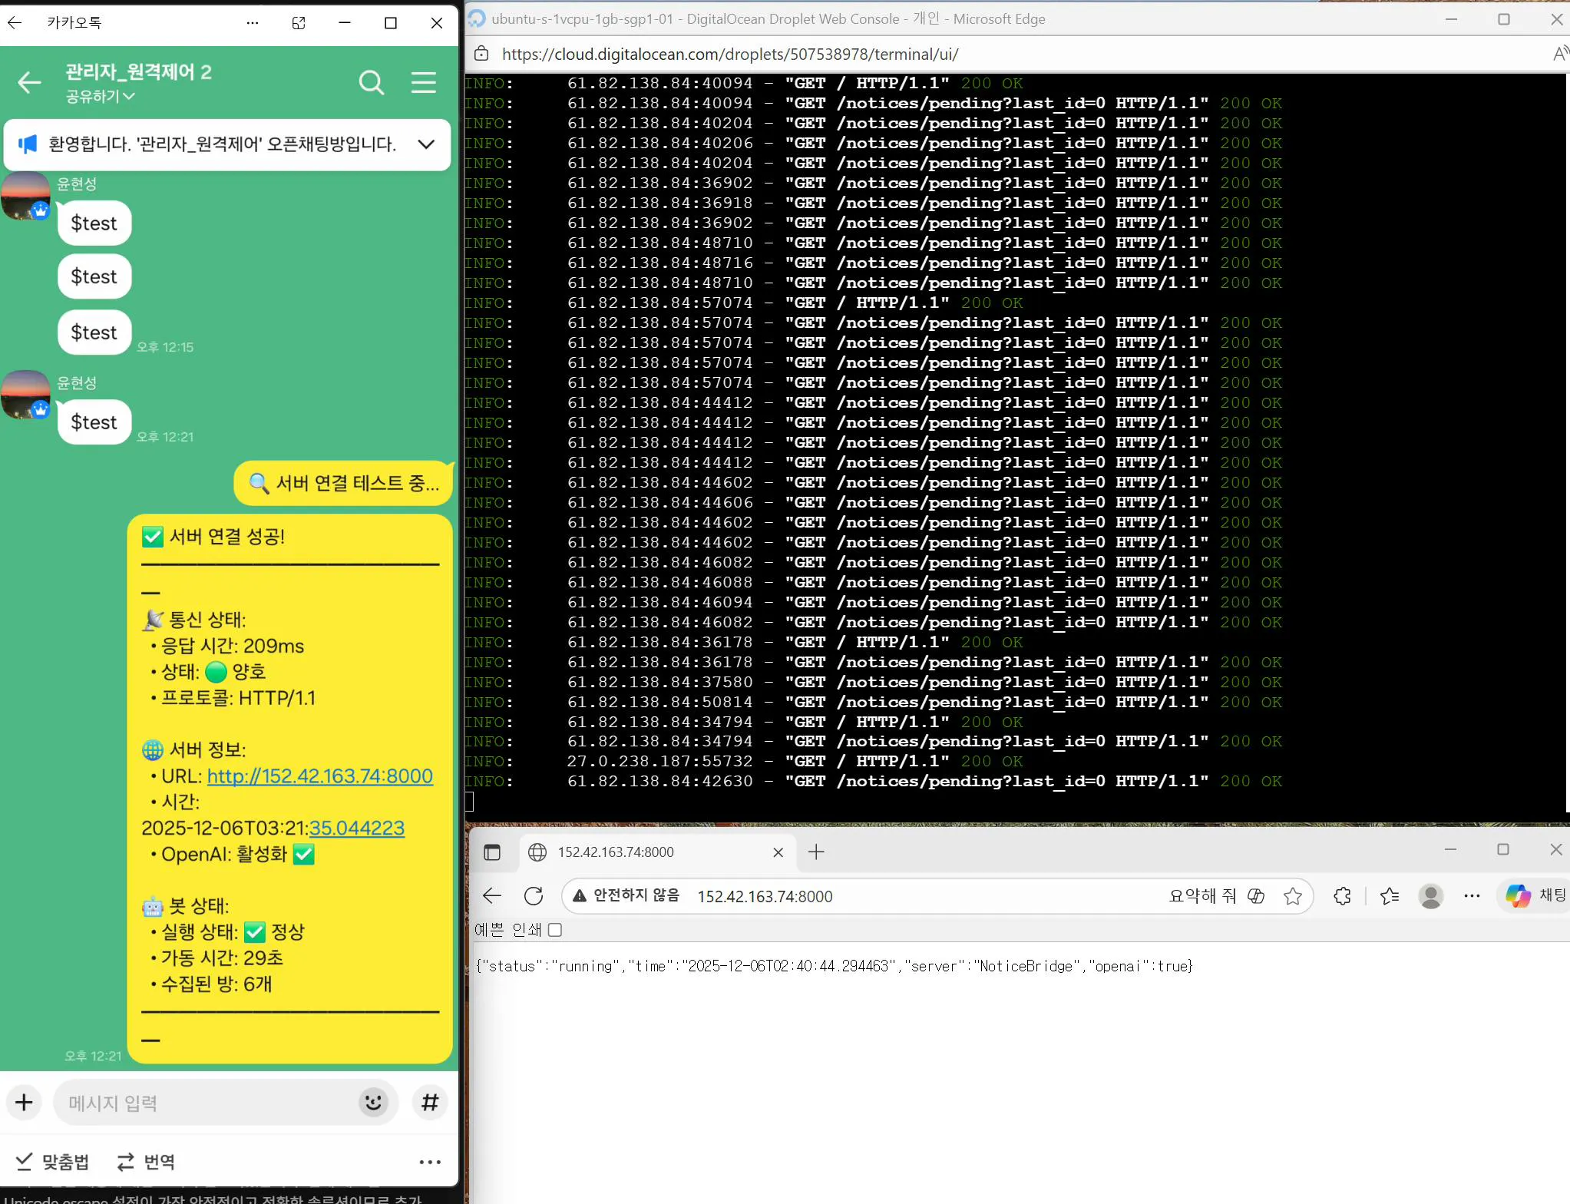Image resolution: width=1570 pixels, height=1204 pixels.
Task: Open KakaoTalk chat search
Action: pos(372,82)
